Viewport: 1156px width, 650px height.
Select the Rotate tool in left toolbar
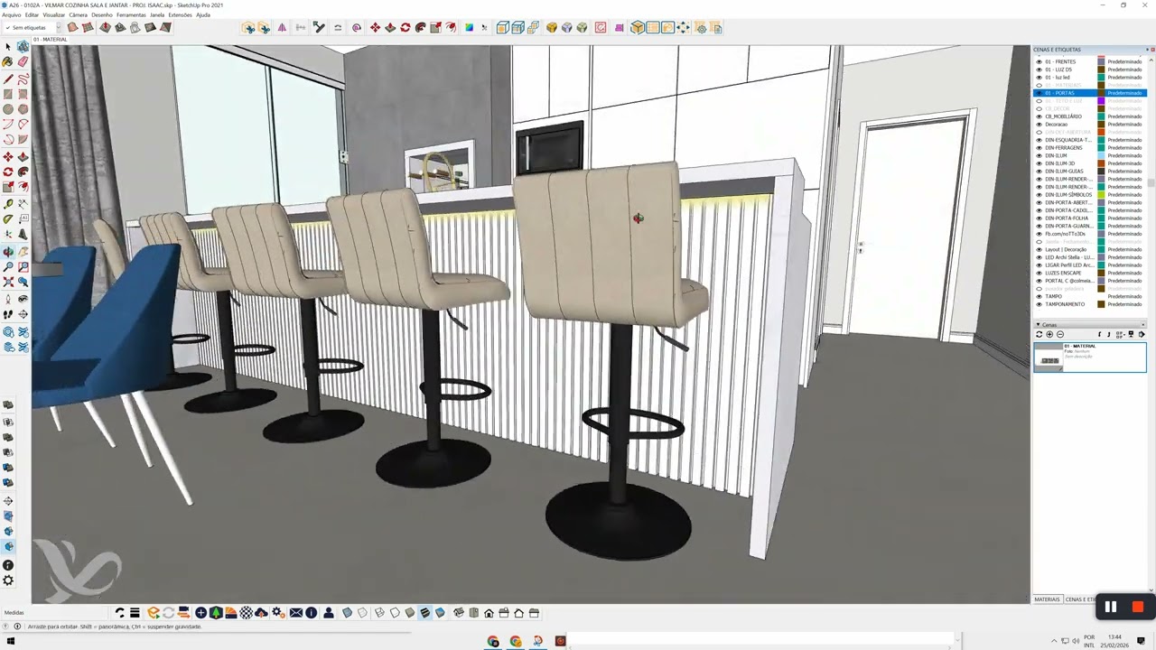[8, 172]
